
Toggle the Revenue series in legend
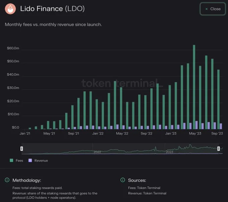click(x=38, y=161)
